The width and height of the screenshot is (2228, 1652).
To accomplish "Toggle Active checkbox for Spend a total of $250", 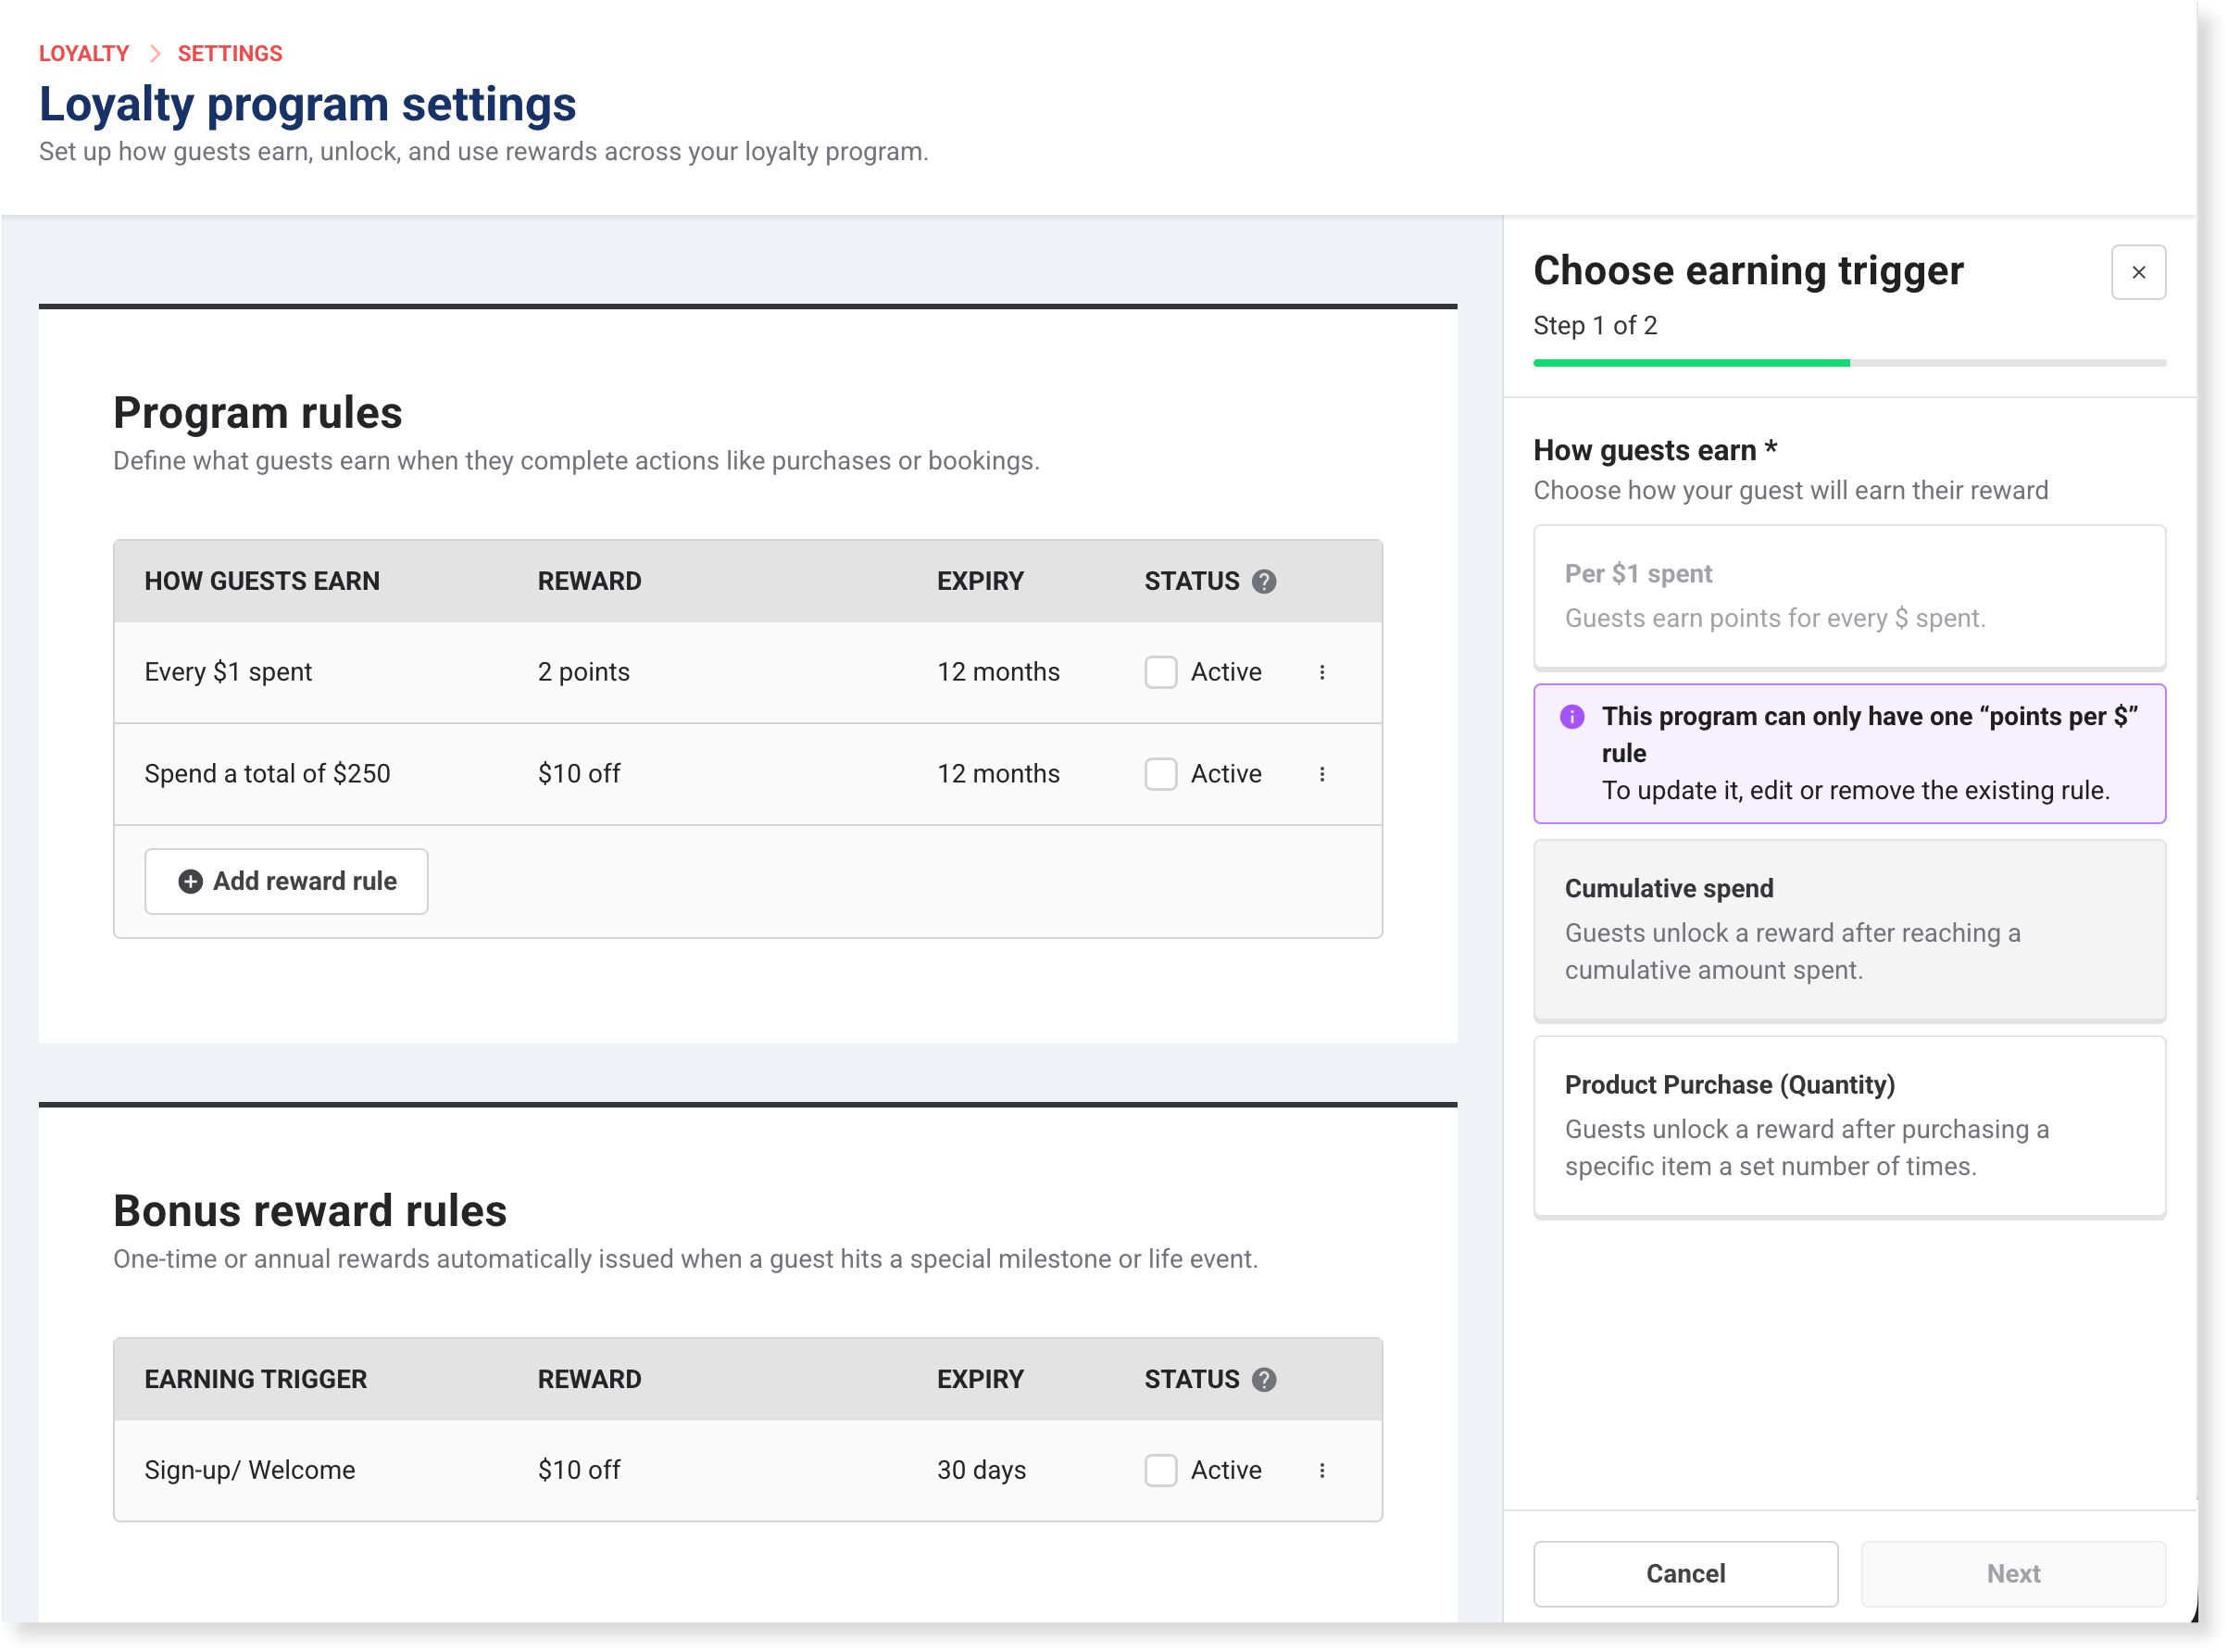I will (1161, 773).
